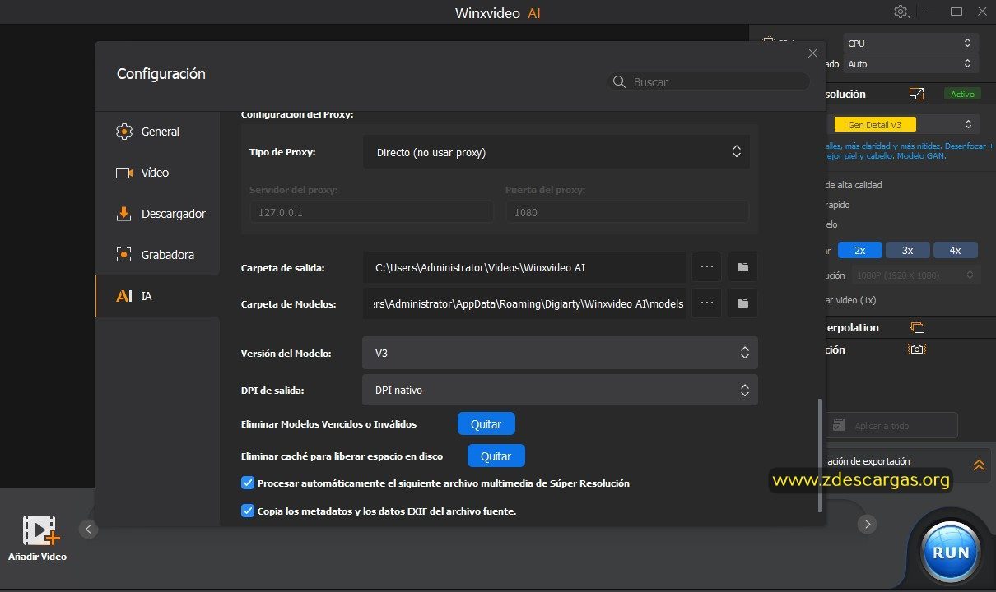The width and height of the screenshot is (996, 592).
Task: Click the Descargador download arrow icon
Action: (x=124, y=214)
